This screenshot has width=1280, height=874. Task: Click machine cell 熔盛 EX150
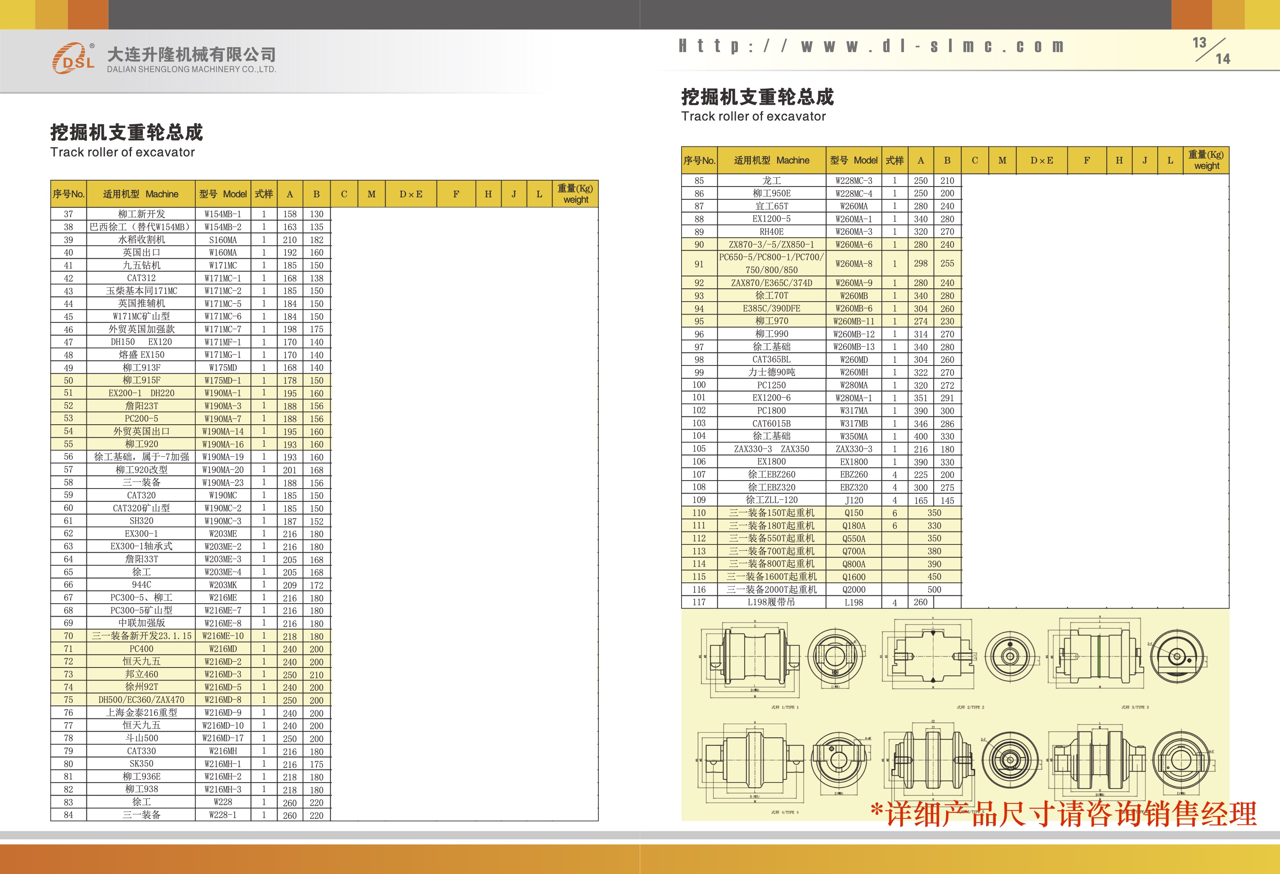tap(141, 355)
